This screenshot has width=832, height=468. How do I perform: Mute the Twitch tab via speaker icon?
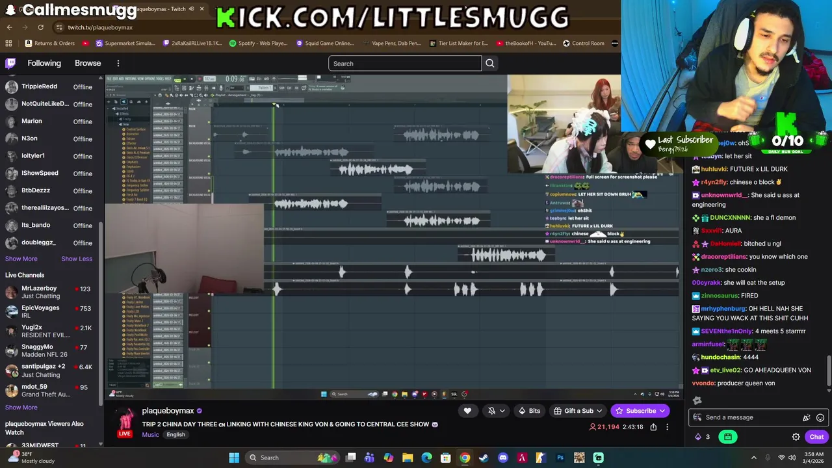(192, 9)
